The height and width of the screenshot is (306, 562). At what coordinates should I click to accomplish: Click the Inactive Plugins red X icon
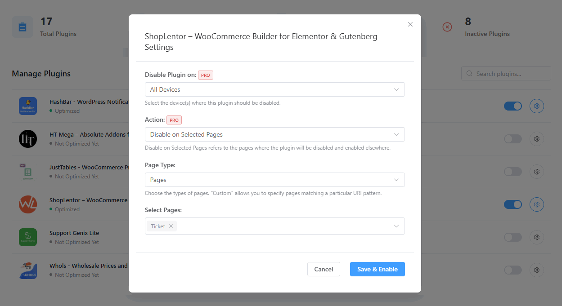pyautogui.click(x=447, y=27)
